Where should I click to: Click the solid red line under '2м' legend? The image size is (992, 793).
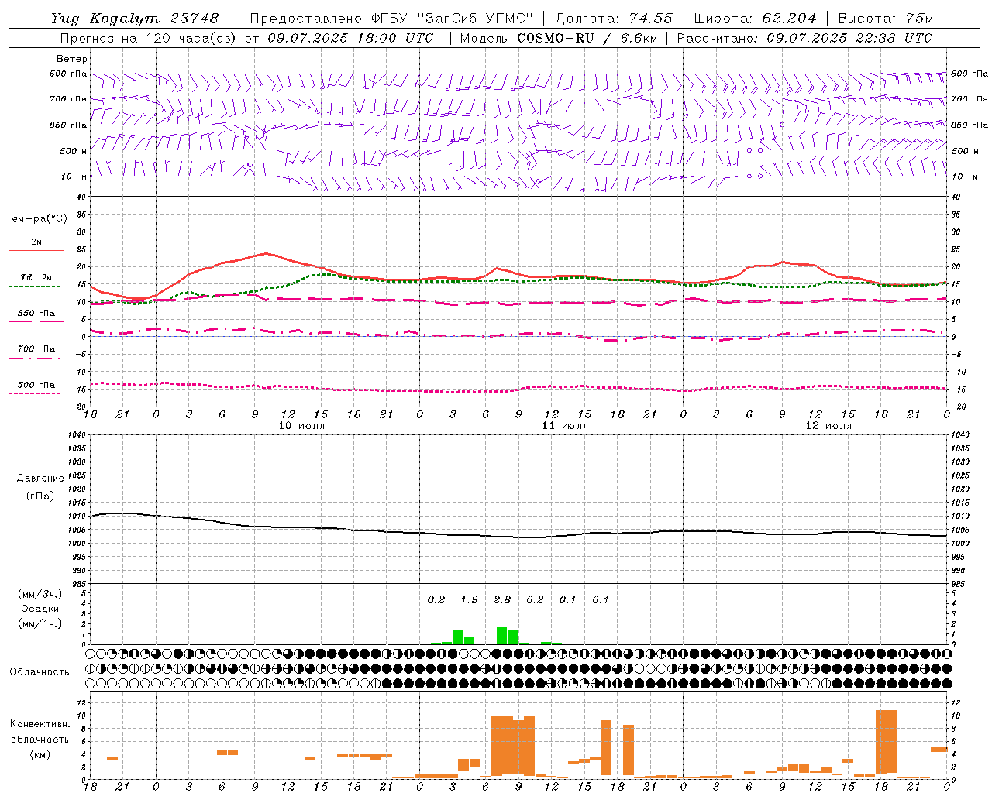click(x=36, y=251)
